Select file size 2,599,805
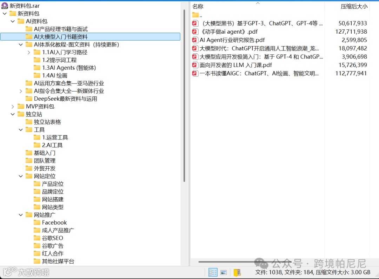The image size is (379, 279). pos(354,40)
